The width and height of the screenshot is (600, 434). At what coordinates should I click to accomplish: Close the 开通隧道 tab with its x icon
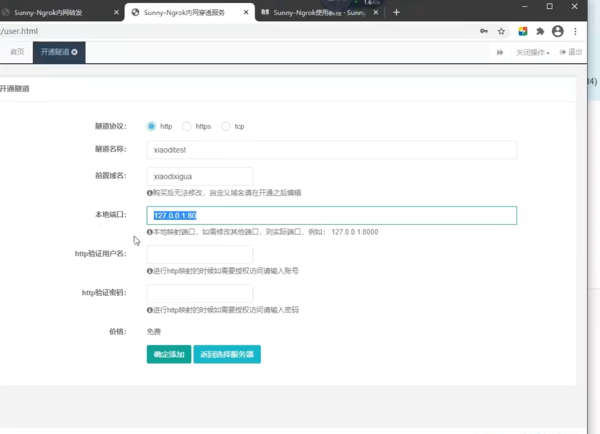click(74, 52)
